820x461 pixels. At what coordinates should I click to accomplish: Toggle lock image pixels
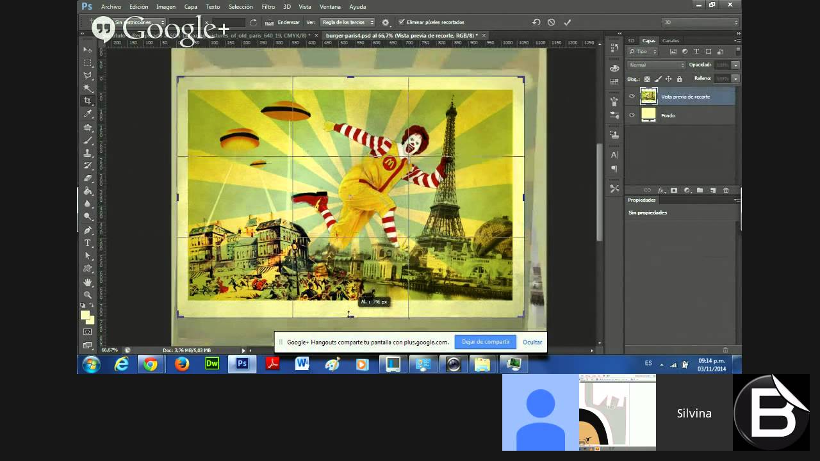click(x=658, y=79)
